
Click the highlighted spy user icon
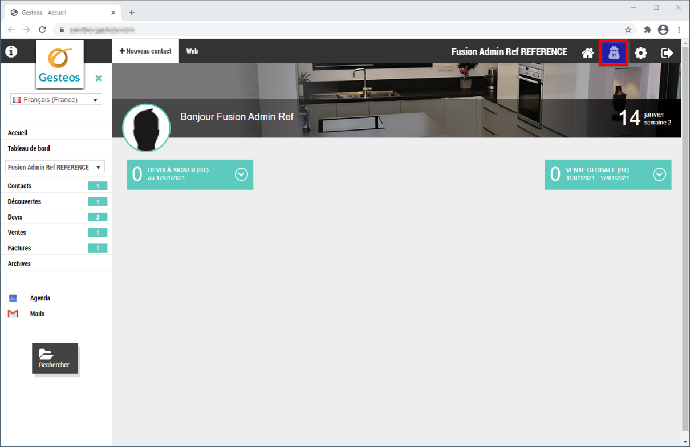point(614,53)
